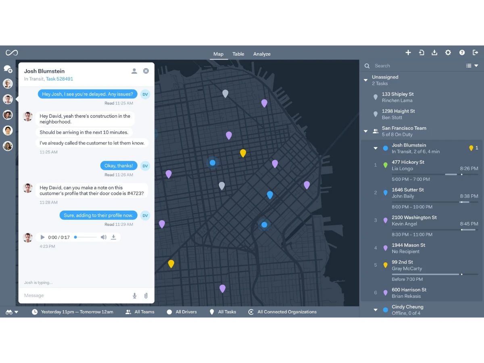Expand Cindy Cheung's task list
Screen dimensions: 484x363
(376, 310)
